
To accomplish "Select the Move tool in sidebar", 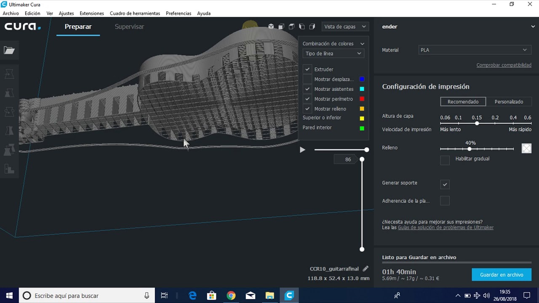I will tap(9, 74).
